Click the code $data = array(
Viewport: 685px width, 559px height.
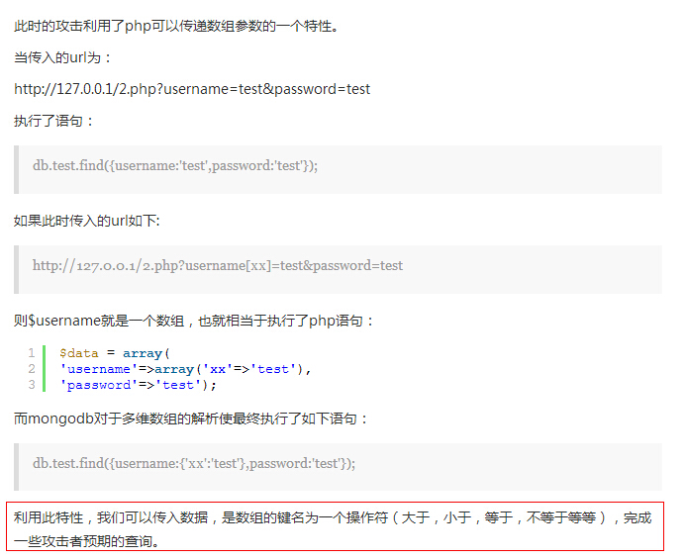pyautogui.click(x=115, y=353)
